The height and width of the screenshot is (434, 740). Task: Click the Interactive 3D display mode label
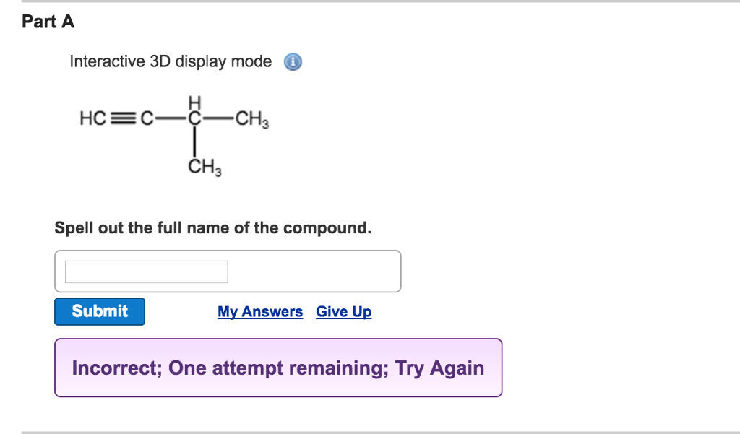171,61
